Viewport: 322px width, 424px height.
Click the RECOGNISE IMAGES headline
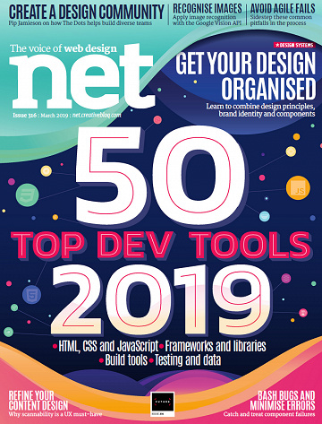[x=208, y=8]
